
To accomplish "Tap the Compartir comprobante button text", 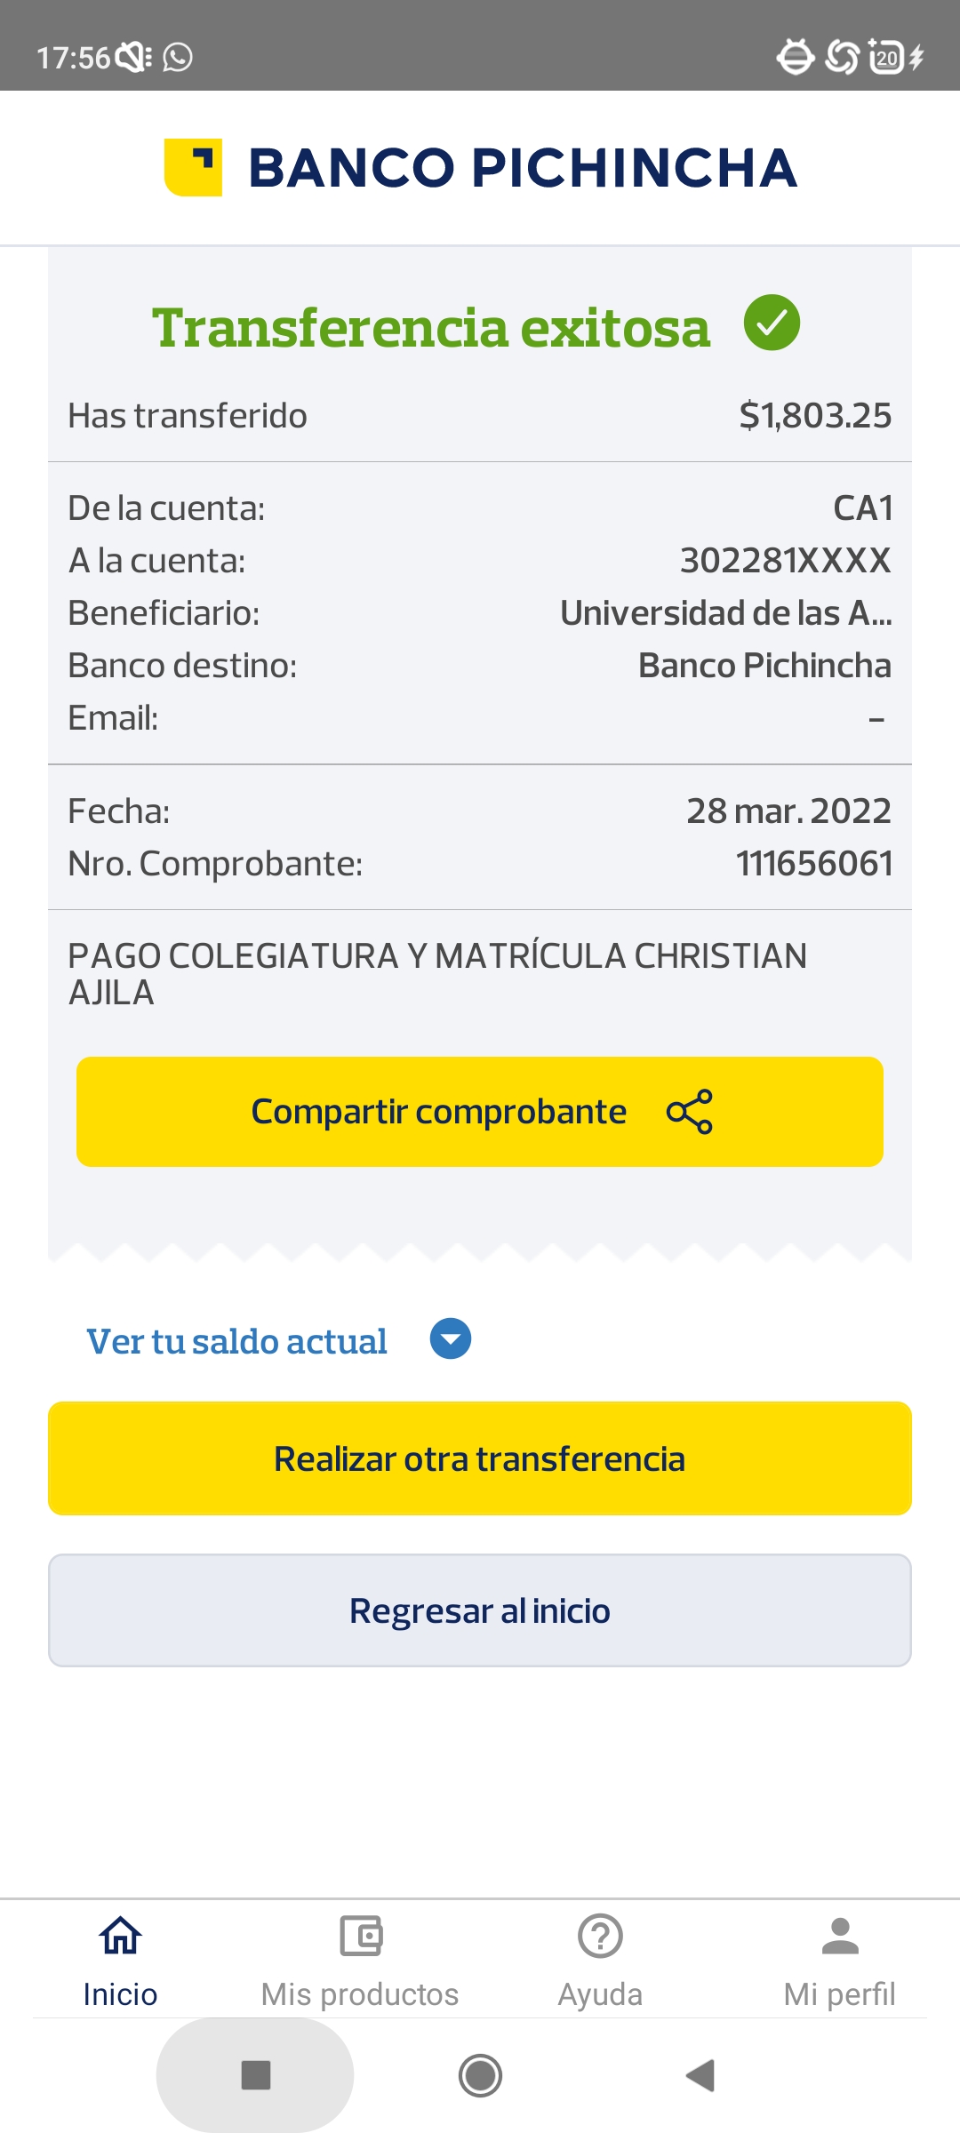I will click(438, 1112).
